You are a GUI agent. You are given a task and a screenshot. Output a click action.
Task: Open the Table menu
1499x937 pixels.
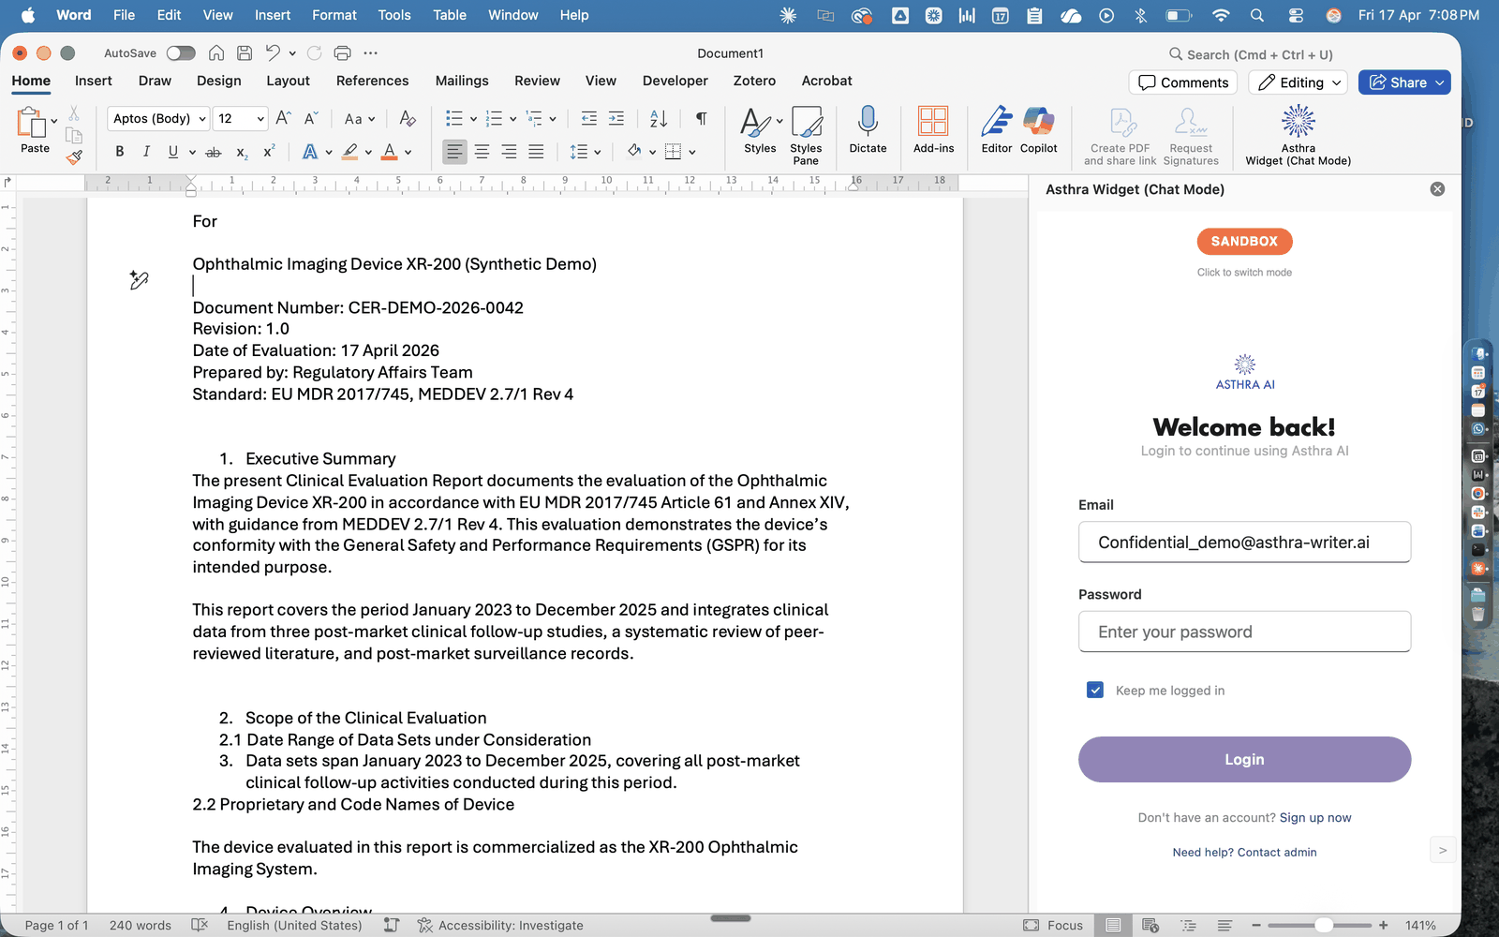(x=449, y=15)
